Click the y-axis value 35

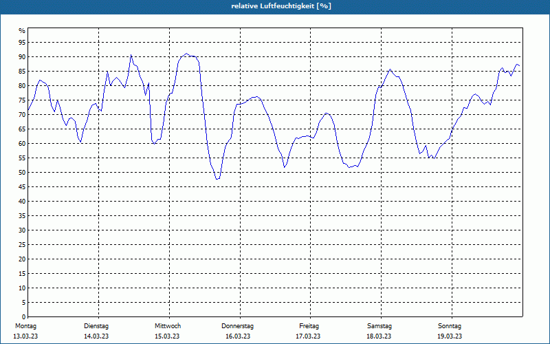coord(22,216)
